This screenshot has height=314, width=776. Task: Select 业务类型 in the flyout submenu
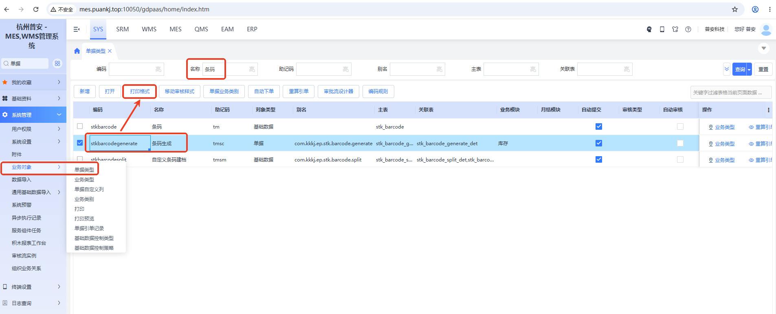click(84, 179)
